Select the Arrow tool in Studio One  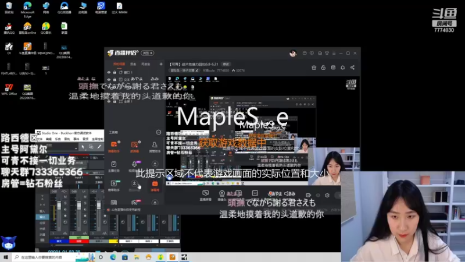(x=83, y=147)
